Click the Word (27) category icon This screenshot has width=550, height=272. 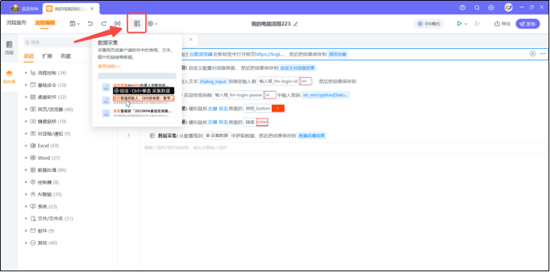tap(33, 158)
